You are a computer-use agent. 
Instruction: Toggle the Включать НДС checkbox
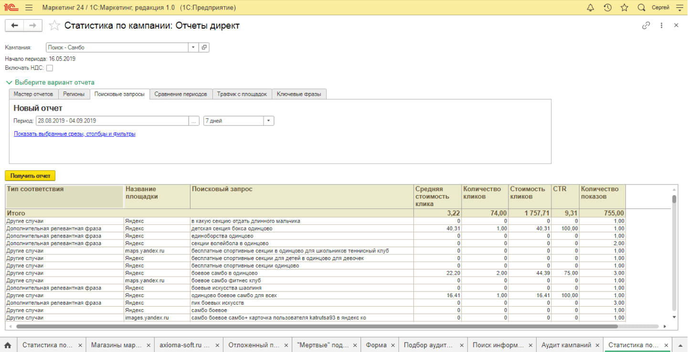50,68
